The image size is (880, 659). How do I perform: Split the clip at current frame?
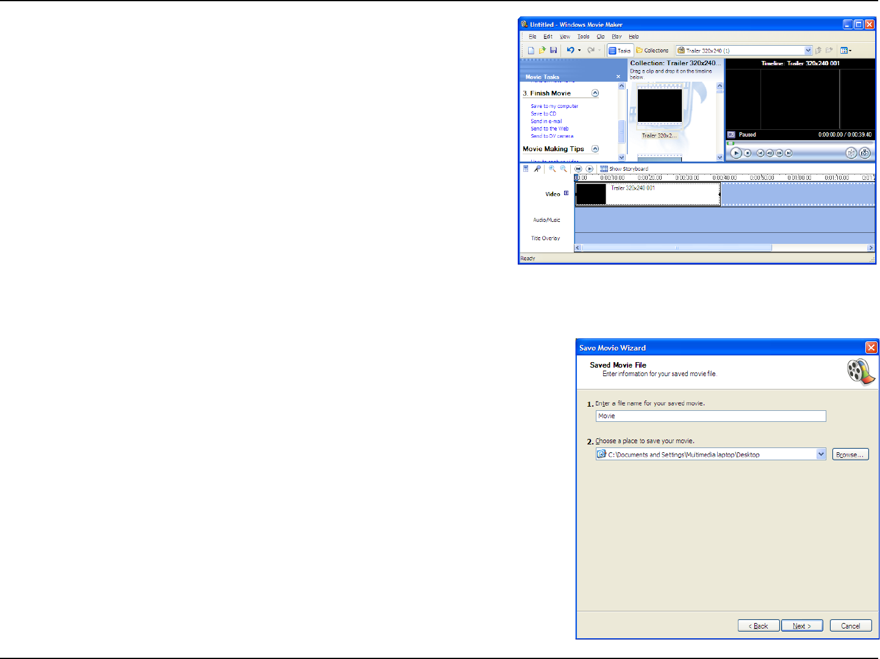pyautogui.click(x=851, y=153)
